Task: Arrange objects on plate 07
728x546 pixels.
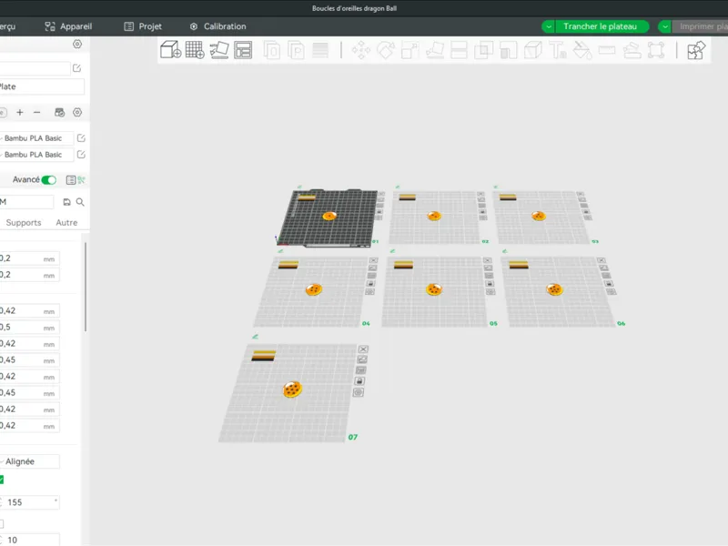Action: tap(360, 370)
